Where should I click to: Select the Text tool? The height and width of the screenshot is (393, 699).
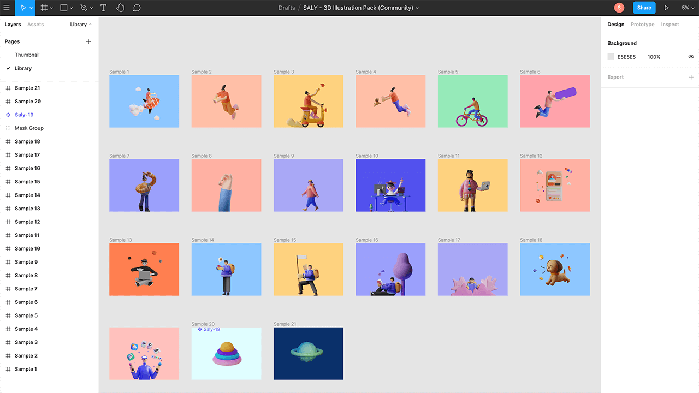pos(103,8)
